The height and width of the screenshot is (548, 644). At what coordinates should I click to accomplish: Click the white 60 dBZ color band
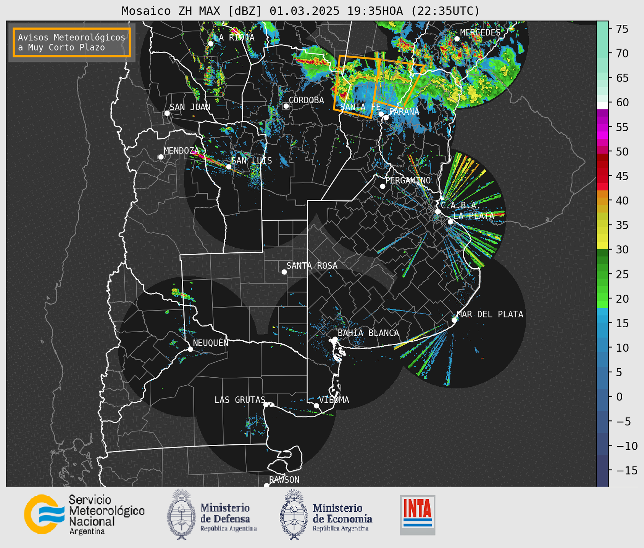click(x=602, y=105)
